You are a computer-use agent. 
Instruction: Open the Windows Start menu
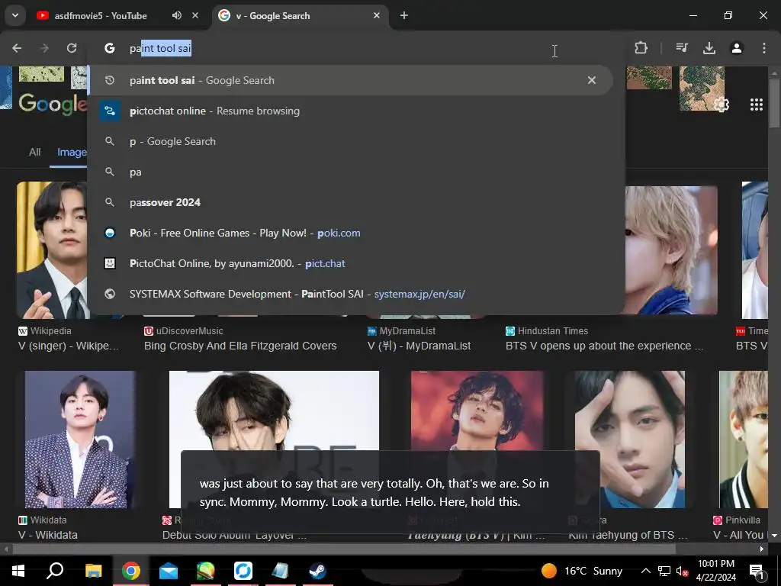18,571
